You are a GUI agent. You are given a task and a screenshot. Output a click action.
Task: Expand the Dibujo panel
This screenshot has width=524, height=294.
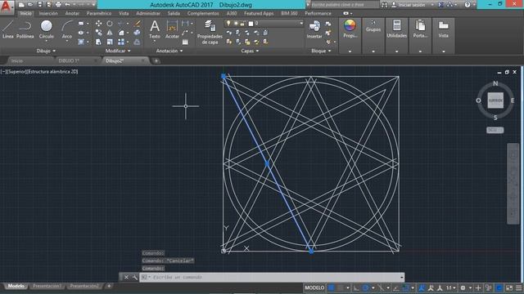(46, 51)
